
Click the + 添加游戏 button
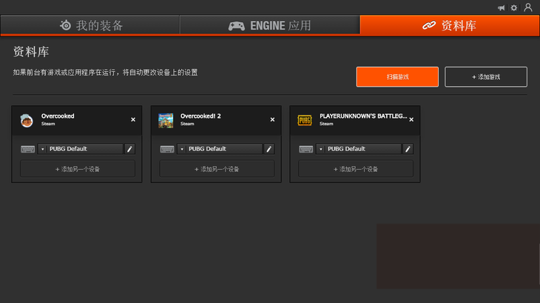(x=485, y=77)
